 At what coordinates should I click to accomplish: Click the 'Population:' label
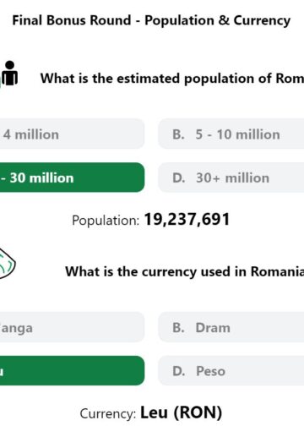pos(106,221)
